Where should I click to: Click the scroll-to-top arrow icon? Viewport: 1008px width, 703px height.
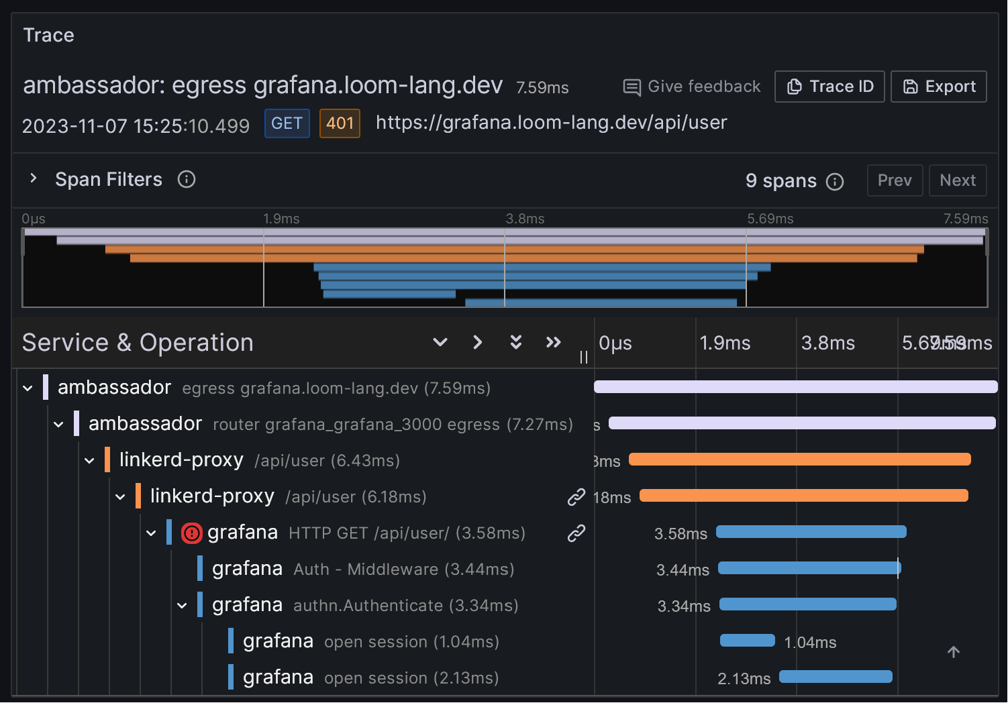pos(954,651)
